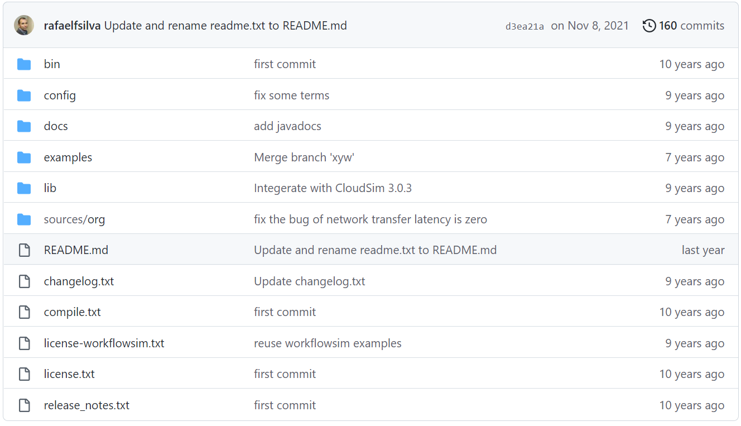The image size is (741, 426).
Task: Click '9 years ago' in the docs row
Action: click(x=695, y=126)
